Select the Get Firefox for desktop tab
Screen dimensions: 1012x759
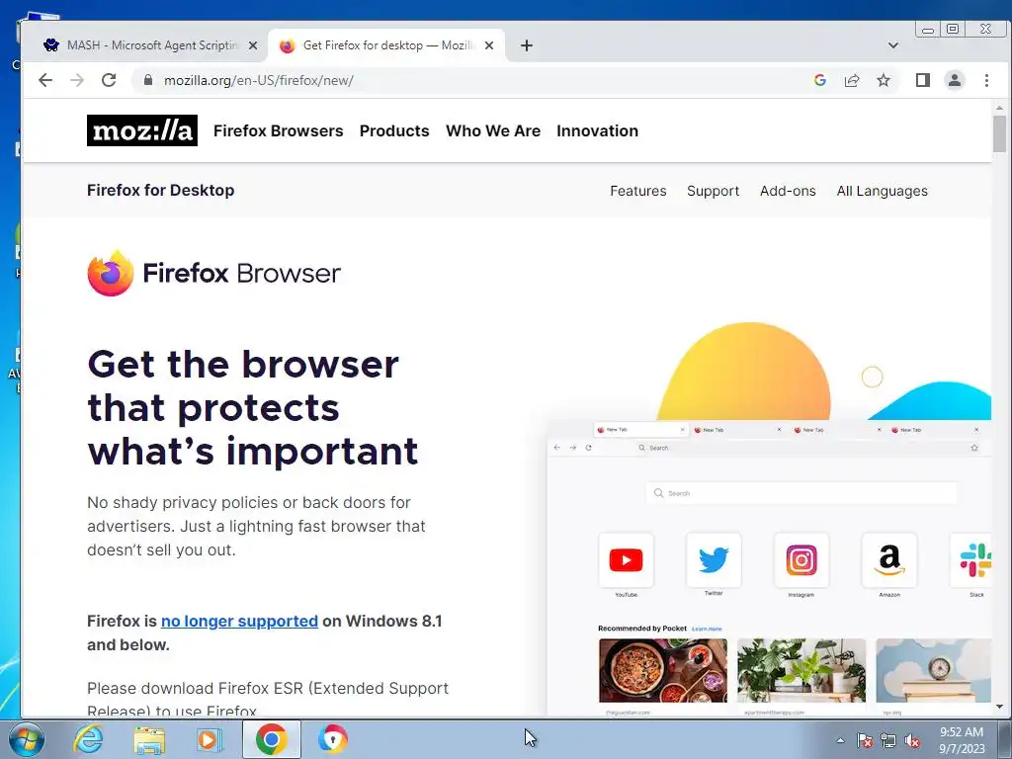(386, 45)
